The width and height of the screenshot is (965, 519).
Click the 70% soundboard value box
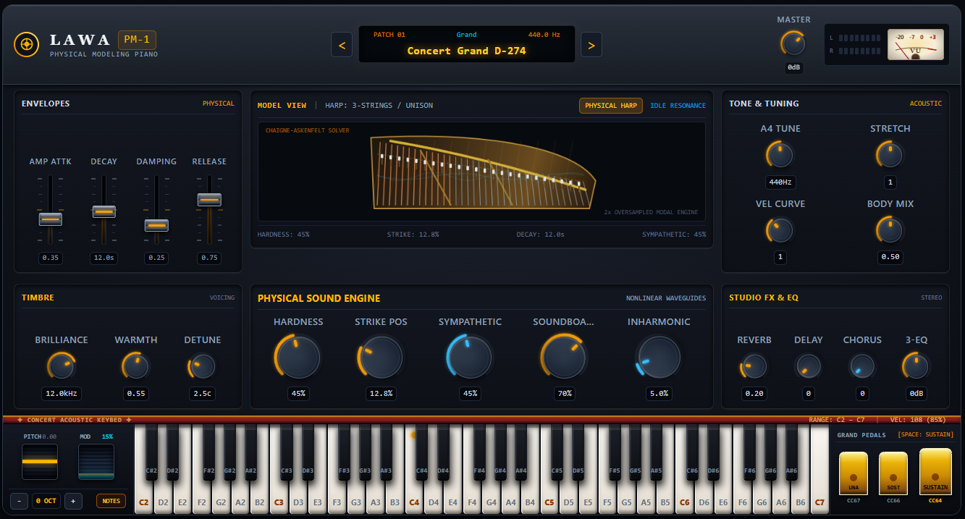(564, 394)
